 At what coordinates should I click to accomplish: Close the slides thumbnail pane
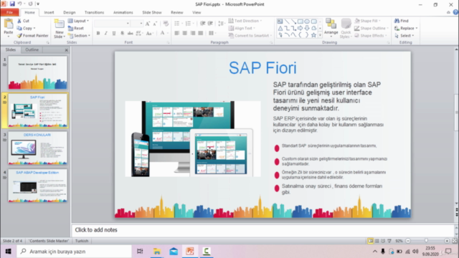[x=67, y=50]
